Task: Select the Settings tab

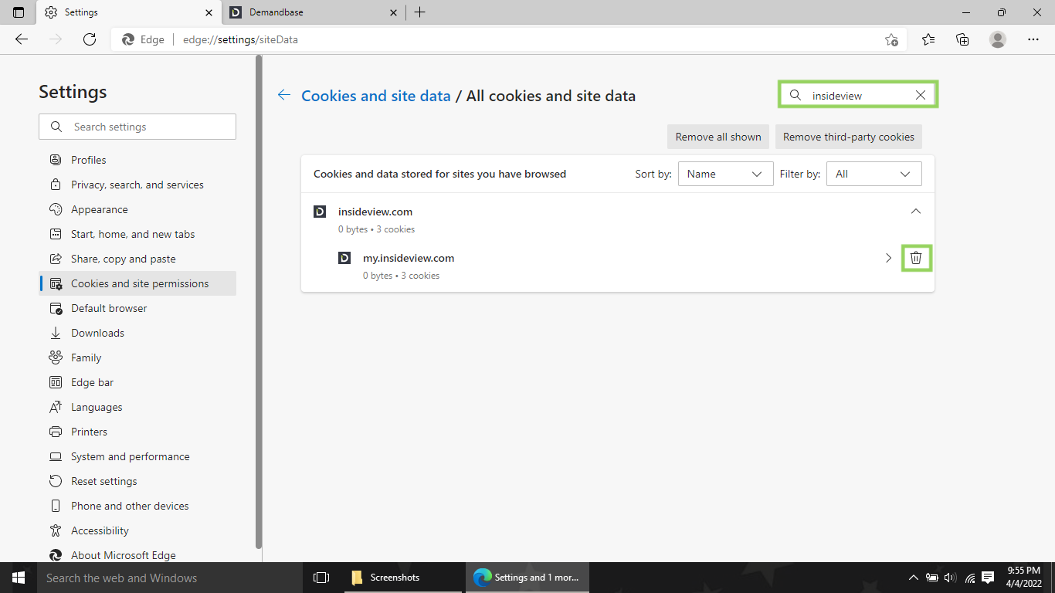Action: pos(128,12)
